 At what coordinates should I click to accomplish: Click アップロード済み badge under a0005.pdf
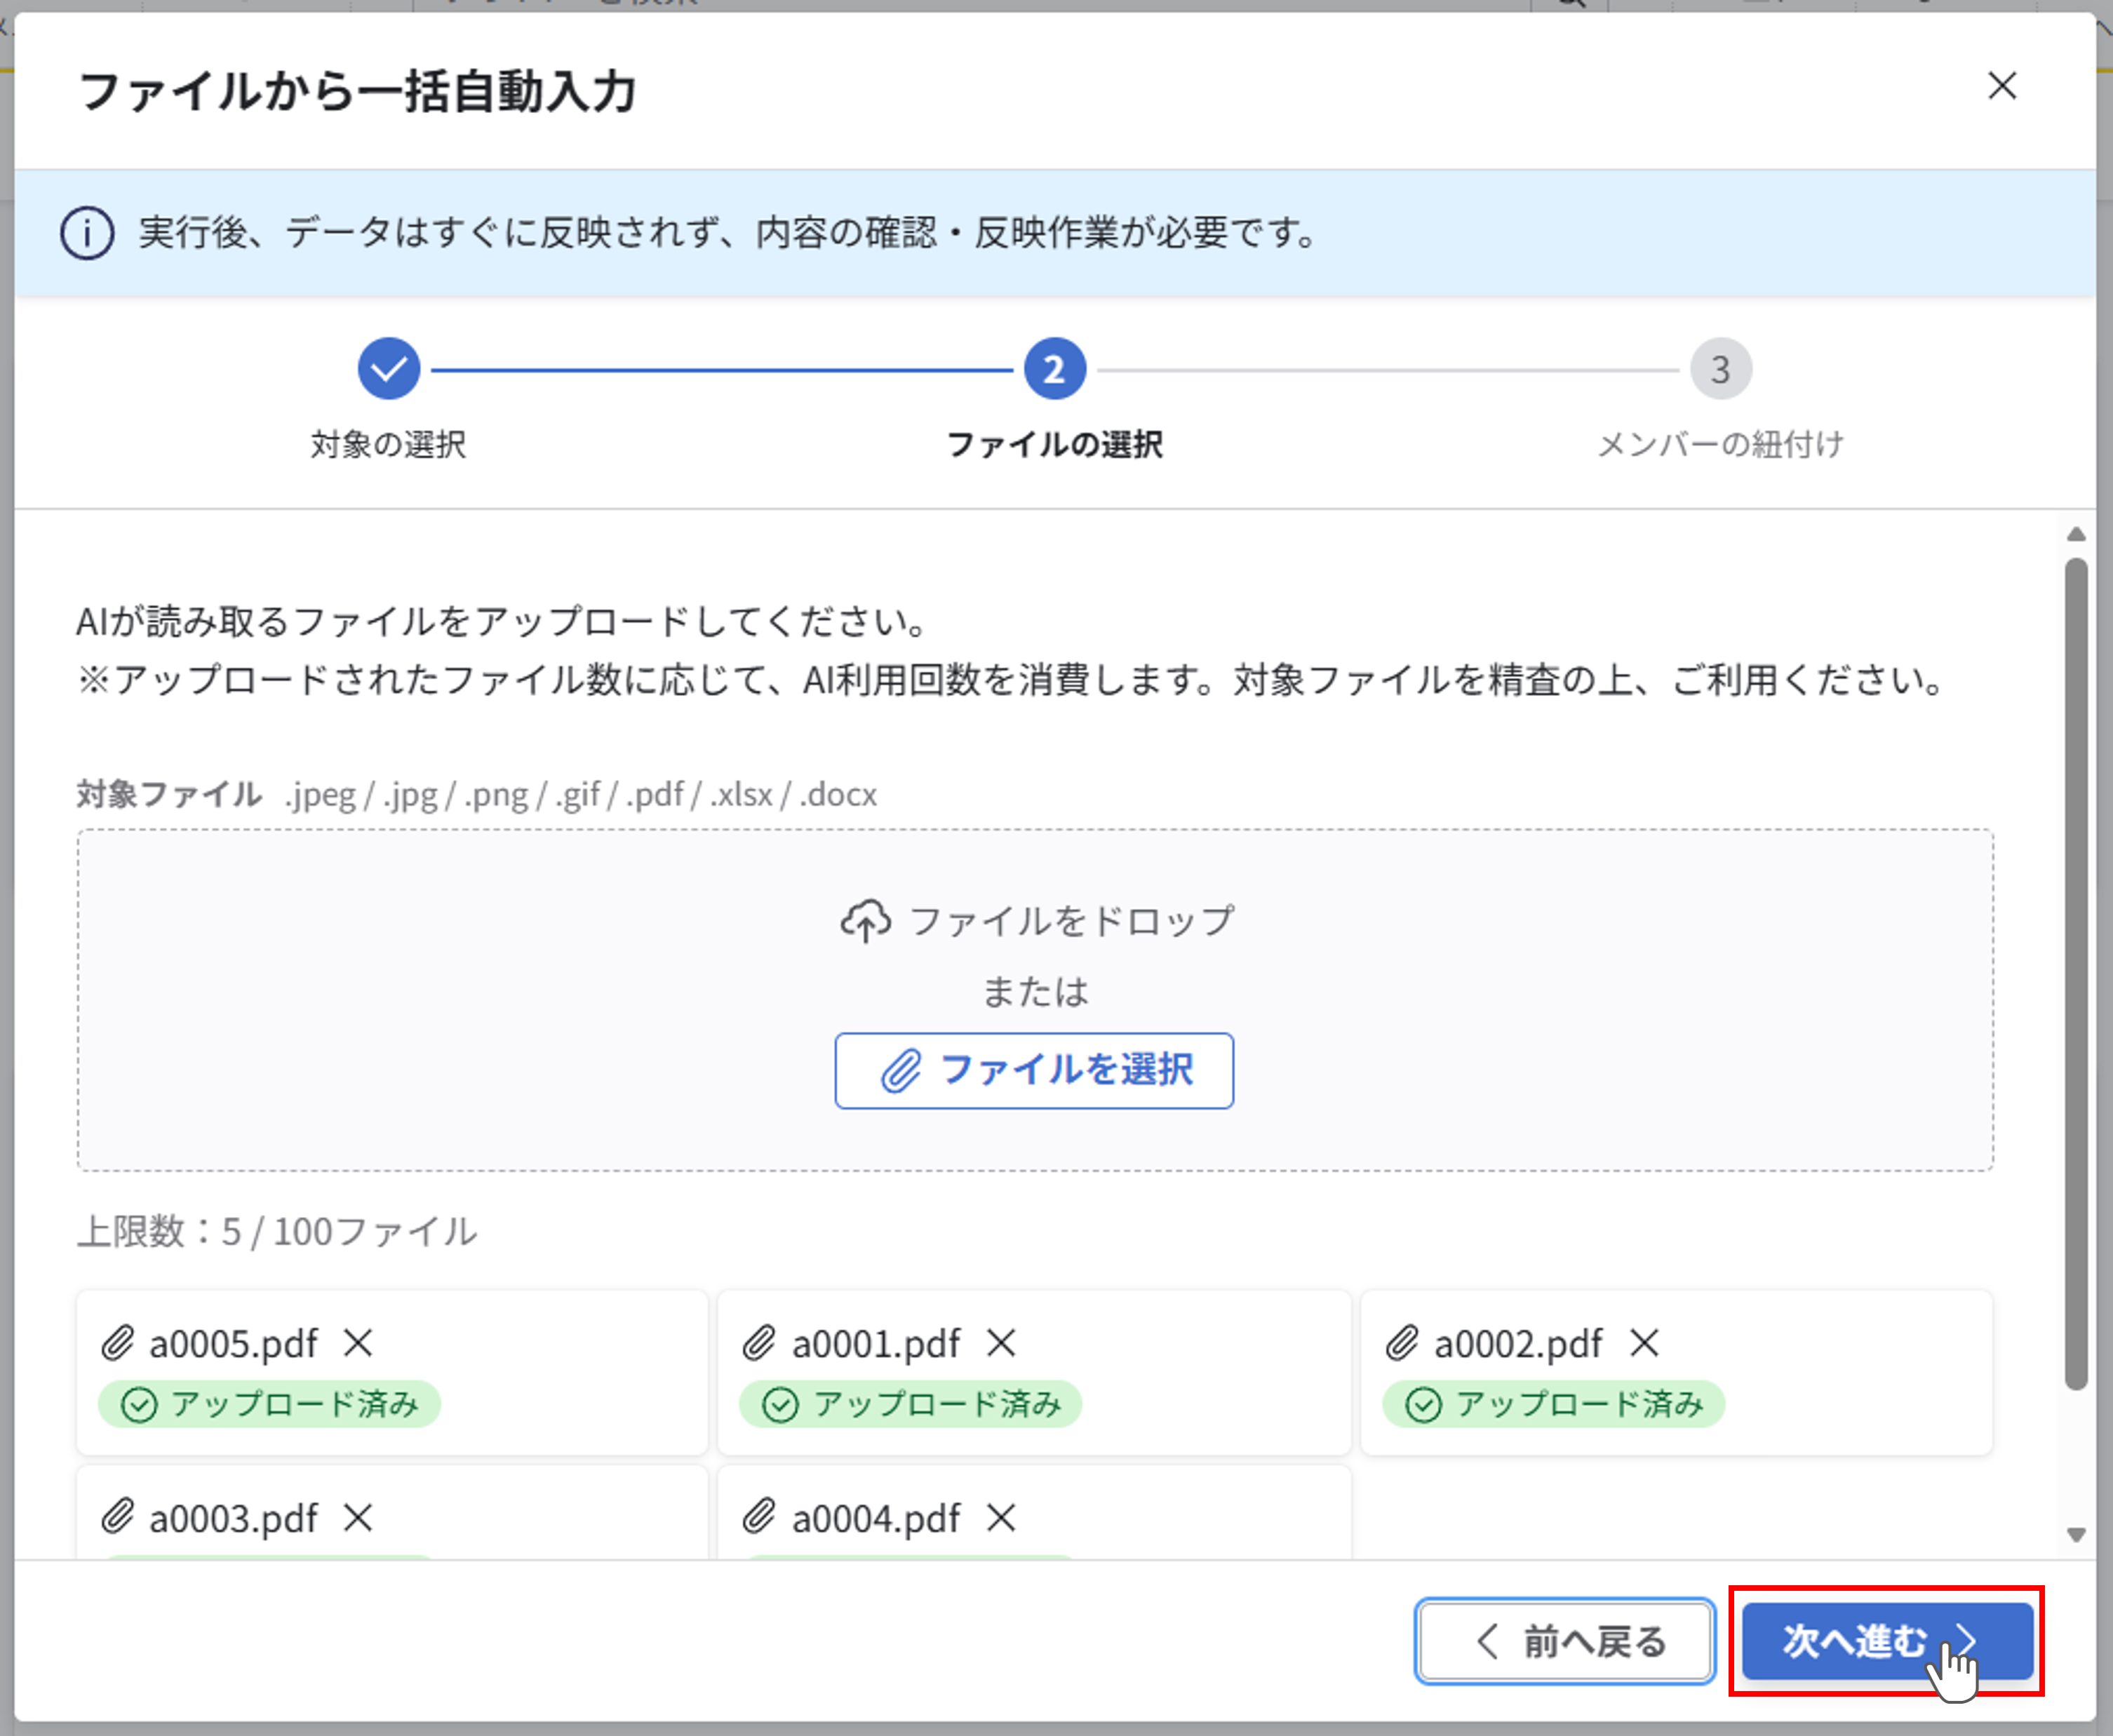pos(268,1404)
